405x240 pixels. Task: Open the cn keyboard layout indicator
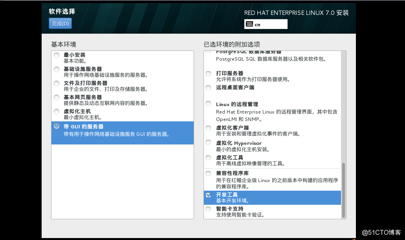tap(266, 24)
